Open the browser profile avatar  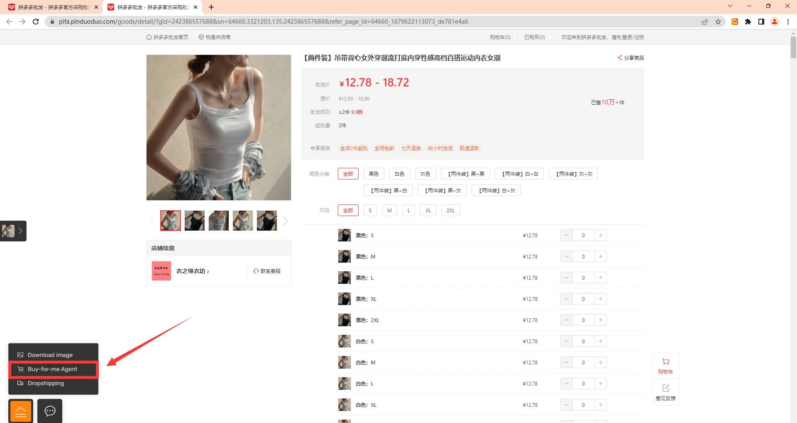pyautogui.click(x=775, y=22)
